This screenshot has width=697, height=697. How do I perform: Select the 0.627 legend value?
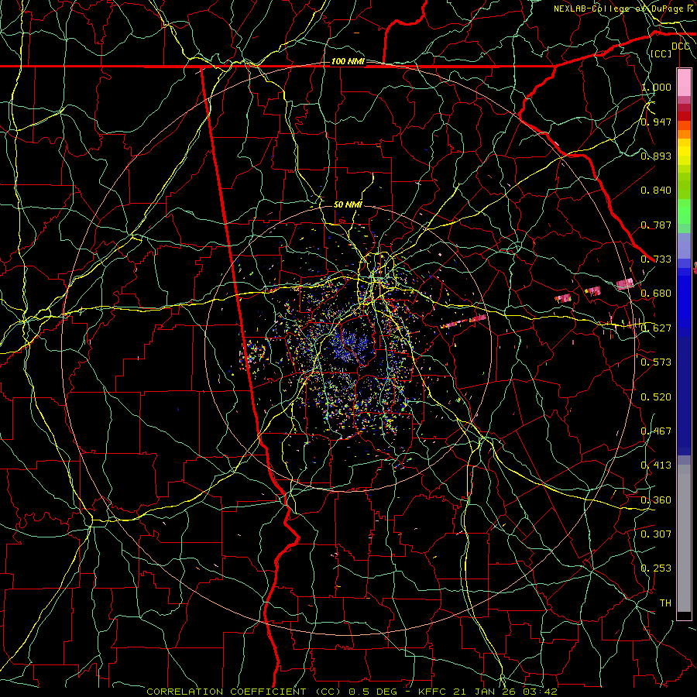coord(656,328)
